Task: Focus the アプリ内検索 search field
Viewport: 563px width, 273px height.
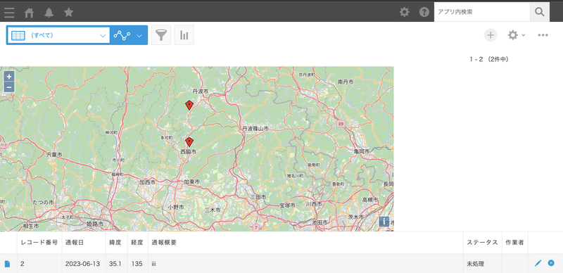Action: point(482,12)
